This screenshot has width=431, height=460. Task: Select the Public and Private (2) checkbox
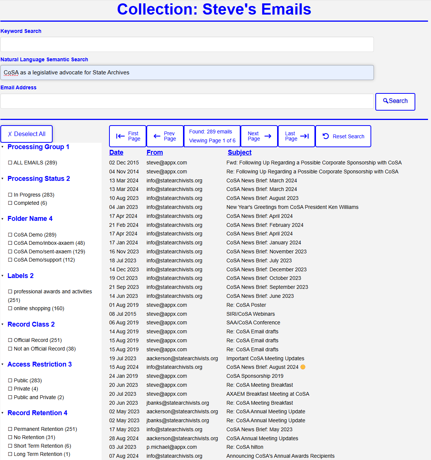[x=10, y=397]
